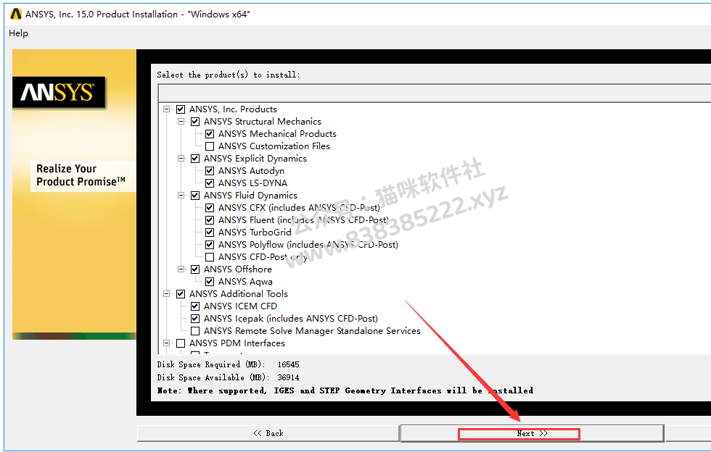Select the ANSYS Mechanical Products label

pos(277,133)
